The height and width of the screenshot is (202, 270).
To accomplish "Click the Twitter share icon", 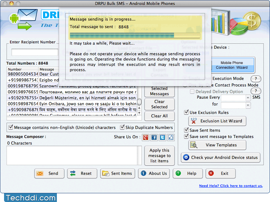I will (162, 137).
